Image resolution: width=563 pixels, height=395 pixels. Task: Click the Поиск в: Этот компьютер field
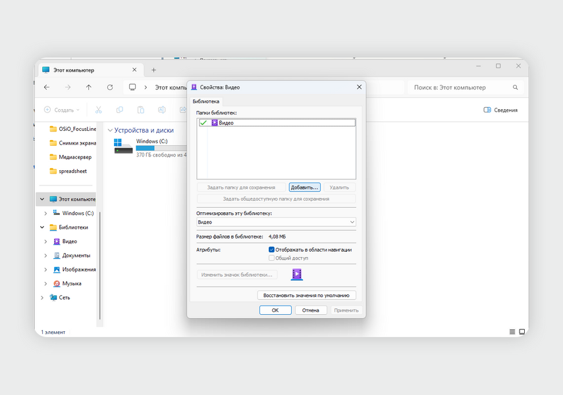466,87
